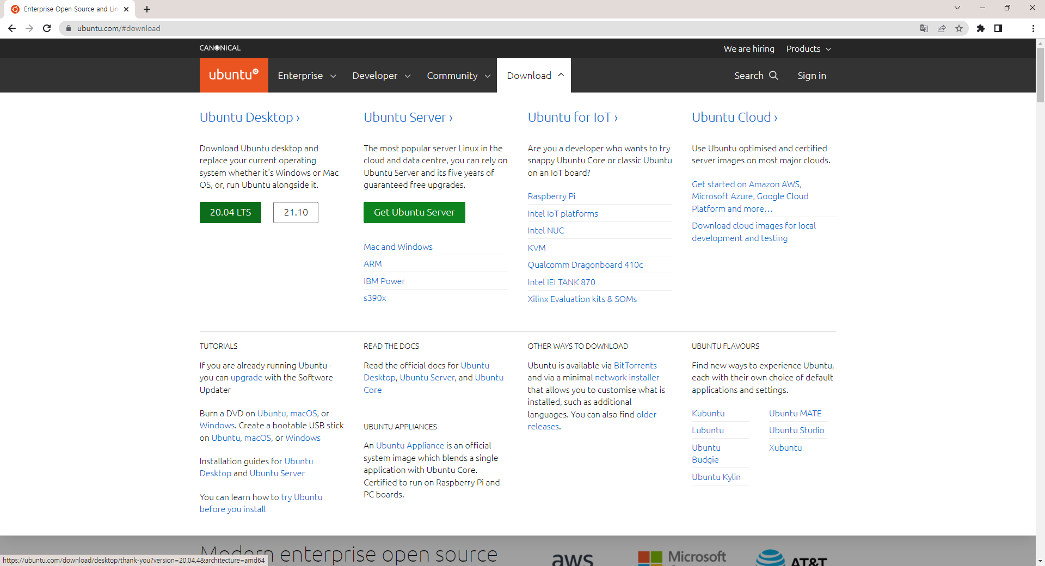This screenshot has width=1045, height=566.
Task: Open Intel IoT platforms link
Action: [x=563, y=214]
